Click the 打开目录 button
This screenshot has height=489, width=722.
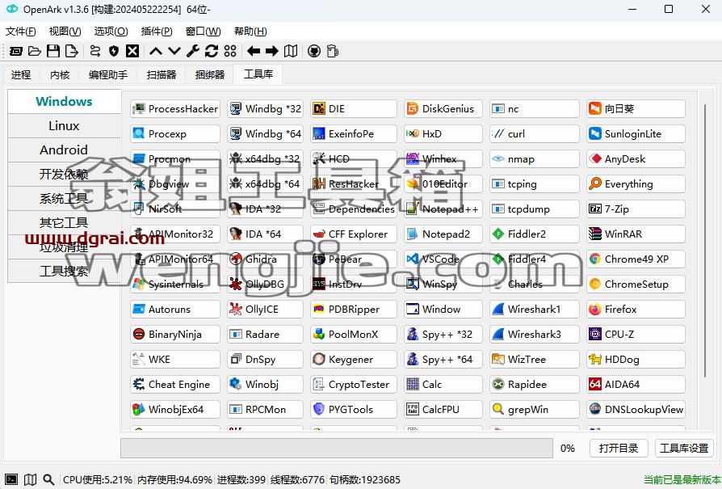click(x=619, y=448)
